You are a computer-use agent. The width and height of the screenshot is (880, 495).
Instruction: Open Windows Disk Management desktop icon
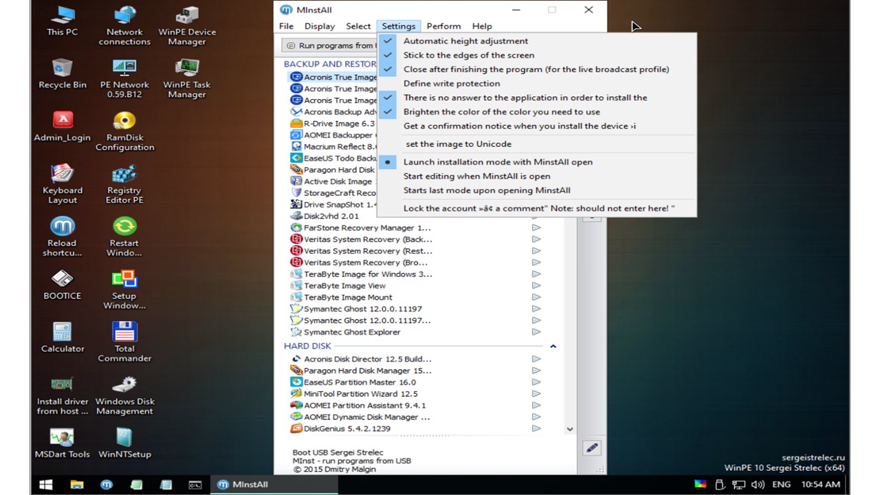[x=124, y=395]
